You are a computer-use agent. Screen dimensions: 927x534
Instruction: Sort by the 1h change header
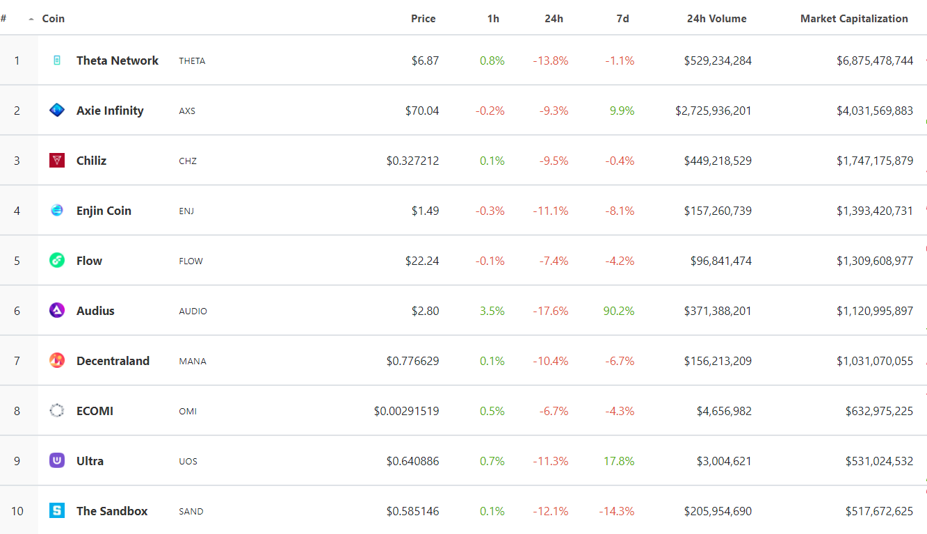493,19
